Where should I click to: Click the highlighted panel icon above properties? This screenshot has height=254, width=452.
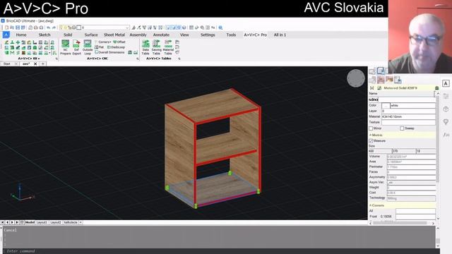point(381,71)
